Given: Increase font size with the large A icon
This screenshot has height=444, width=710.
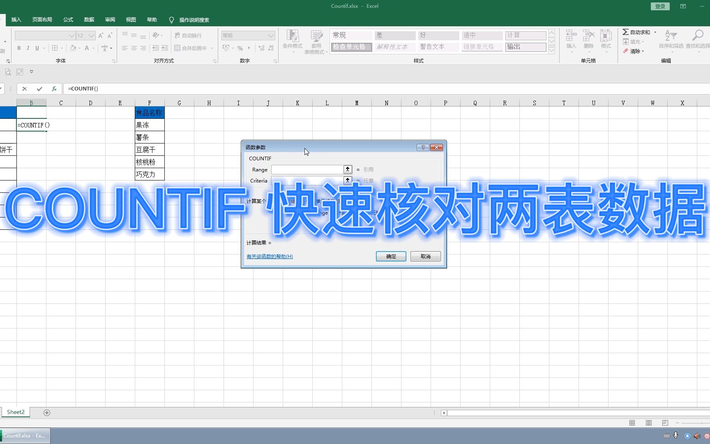Looking at the screenshot, I should tap(101, 36).
